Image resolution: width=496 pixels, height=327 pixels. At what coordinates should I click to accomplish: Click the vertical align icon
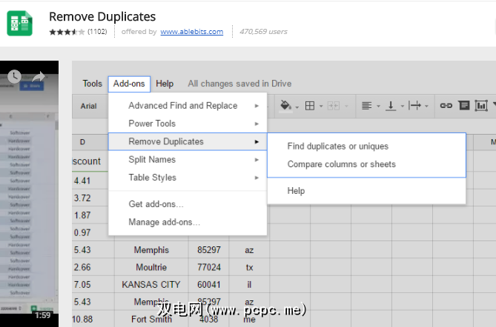click(391, 106)
